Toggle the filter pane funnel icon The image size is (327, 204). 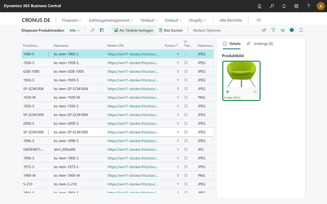point(273,30)
